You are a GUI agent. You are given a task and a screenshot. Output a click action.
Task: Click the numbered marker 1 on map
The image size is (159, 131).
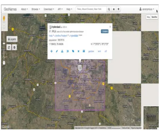(80, 68)
